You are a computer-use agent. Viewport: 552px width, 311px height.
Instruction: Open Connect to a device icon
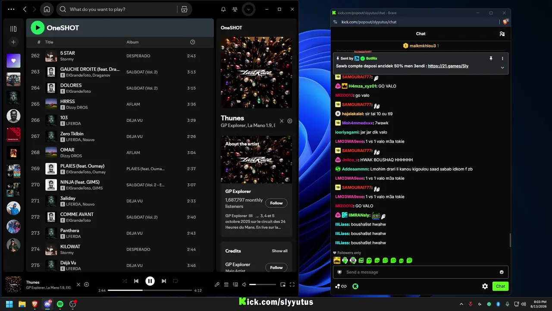pos(235,285)
